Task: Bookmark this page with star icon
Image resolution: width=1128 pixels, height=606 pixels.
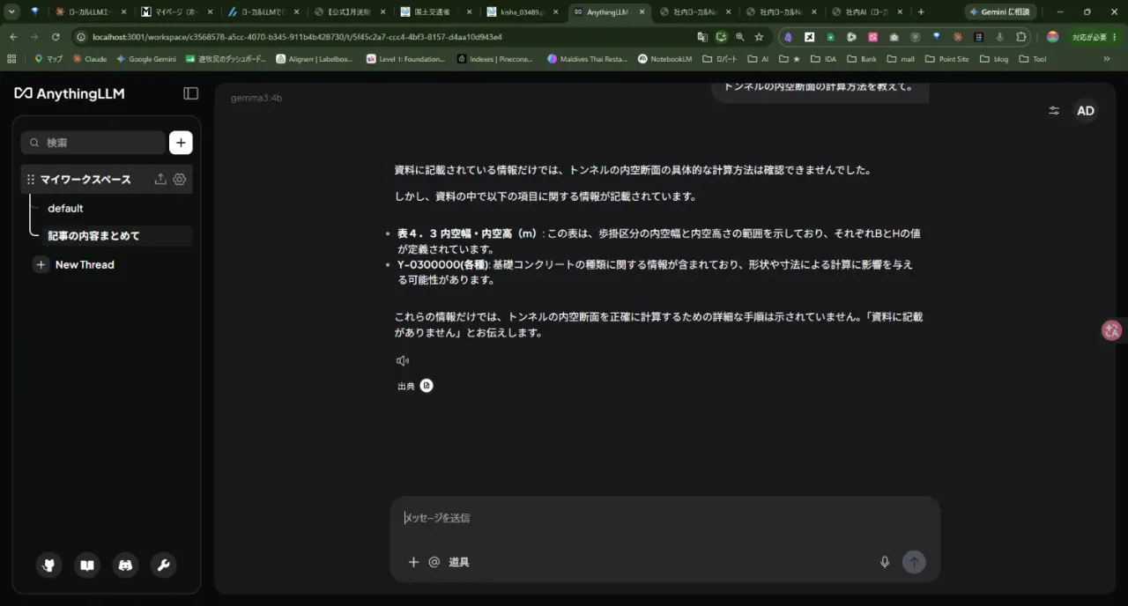Action: pos(759,37)
